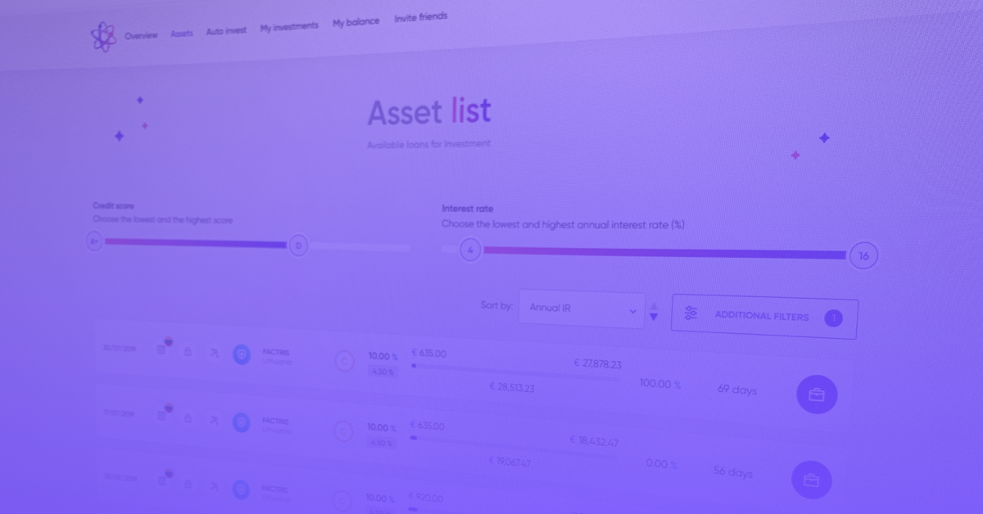Click the amount € 28,513.23

pyautogui.click(x=512, y=386)
